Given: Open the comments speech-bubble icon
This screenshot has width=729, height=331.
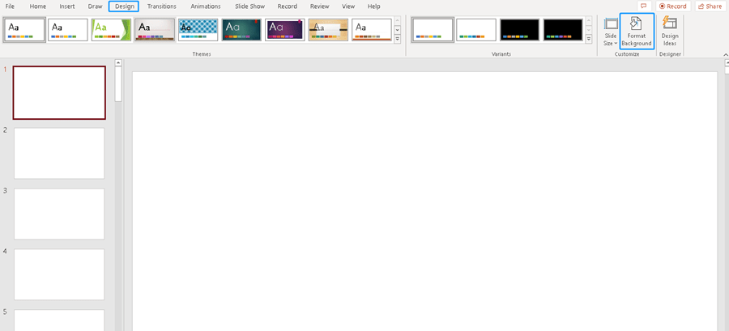Looking at the screenshot, I should 644,6.
